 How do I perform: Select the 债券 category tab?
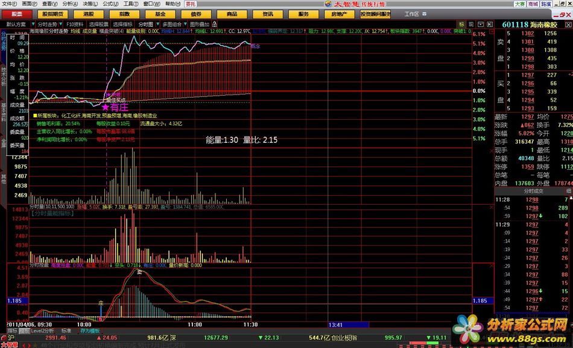[196, 14]
